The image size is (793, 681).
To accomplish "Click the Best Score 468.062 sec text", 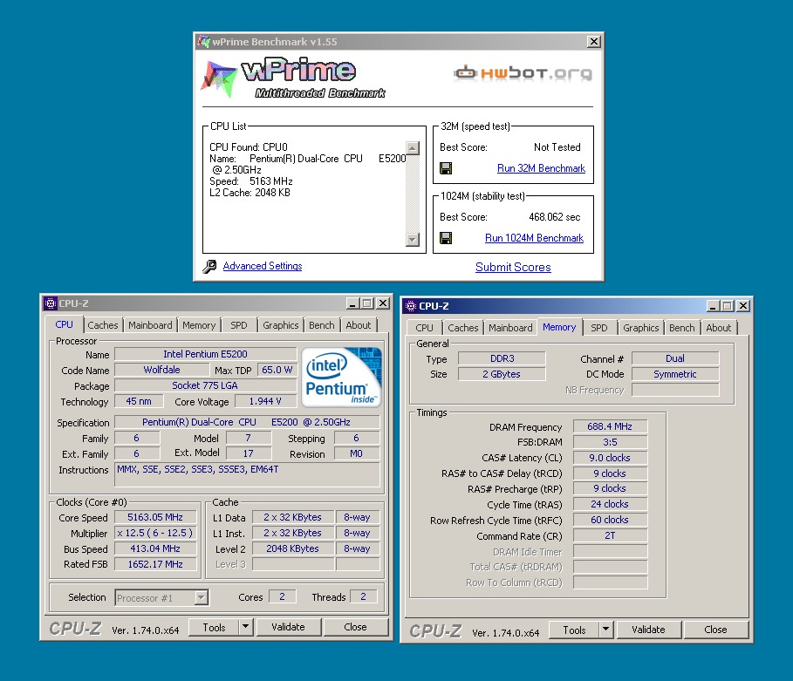I will pyautogui.click(x=555, y=217).
